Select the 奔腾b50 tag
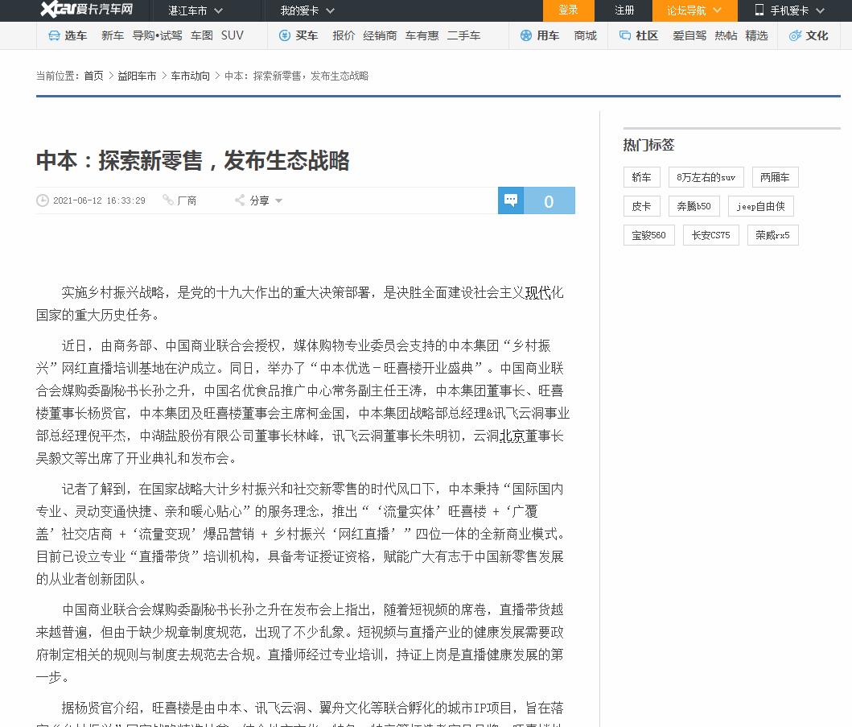 (694, 206)
